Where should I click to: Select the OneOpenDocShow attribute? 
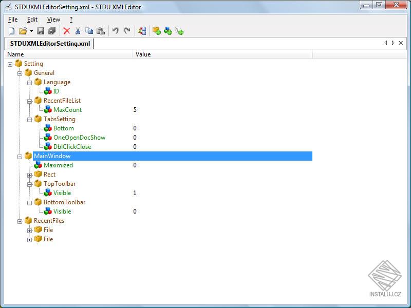[x=79, y=138]
